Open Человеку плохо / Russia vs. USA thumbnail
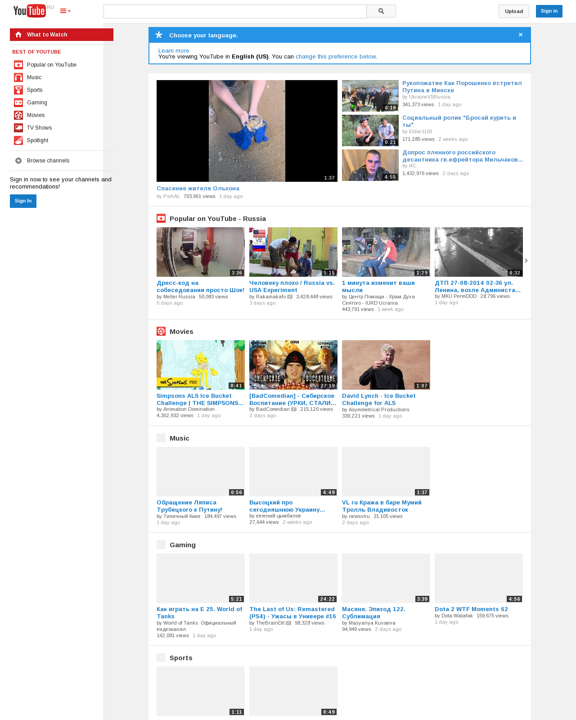Image resolution: width=576 pixels, height=720 pixels. pyautogui.click(x=293, y=252)
